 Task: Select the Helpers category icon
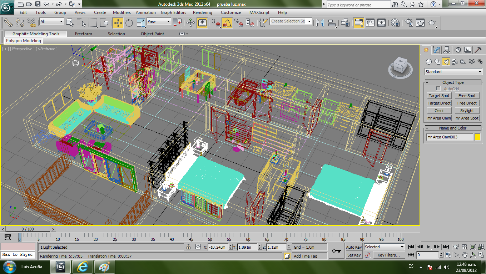pyautogui.click(x=463, y=62)
